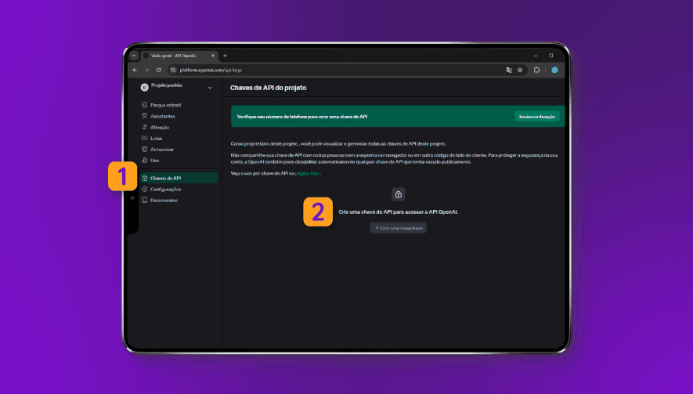Open the browser profile avatar
Viewport: 693px width, 394px height.
point(554,70)
